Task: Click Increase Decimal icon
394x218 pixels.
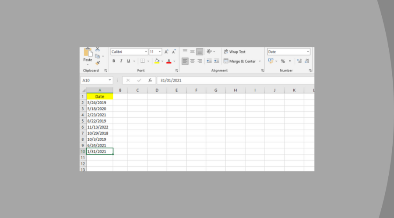Action: [299, 61]
